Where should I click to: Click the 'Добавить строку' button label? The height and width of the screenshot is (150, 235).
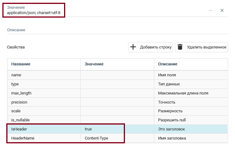pyautogui.click(x=156, y=47)
